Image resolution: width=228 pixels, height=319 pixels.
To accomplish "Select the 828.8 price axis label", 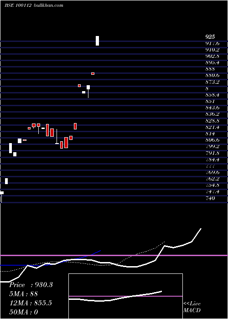I will 212,121.
